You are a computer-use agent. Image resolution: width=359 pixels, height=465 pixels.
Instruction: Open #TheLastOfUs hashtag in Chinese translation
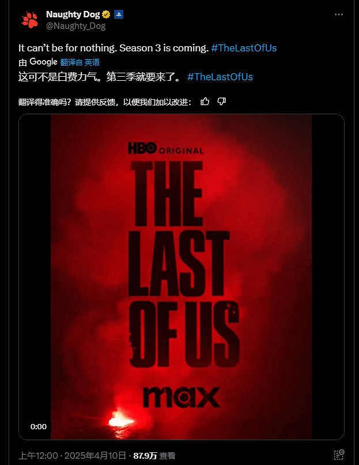(220, 77)
